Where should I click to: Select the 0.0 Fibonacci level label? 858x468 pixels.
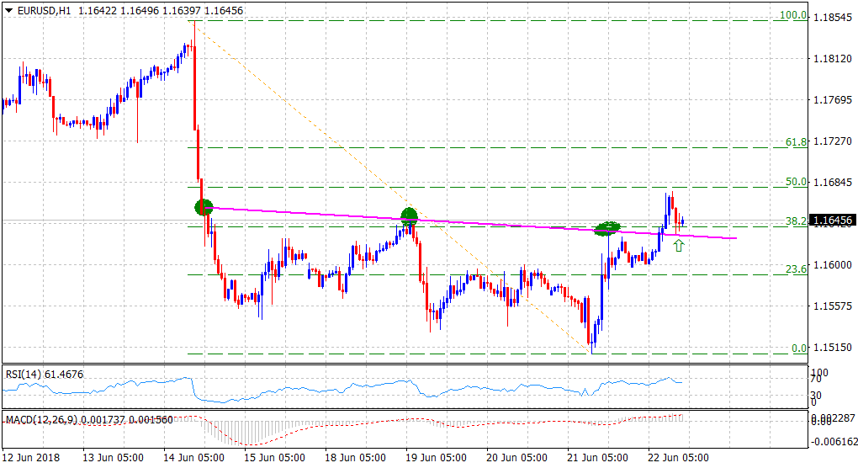[797, 348]
